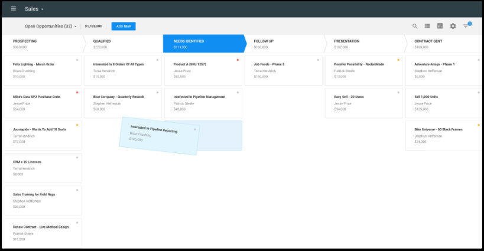
Task: Open the settings gear icon
Action: click(453, 26)
